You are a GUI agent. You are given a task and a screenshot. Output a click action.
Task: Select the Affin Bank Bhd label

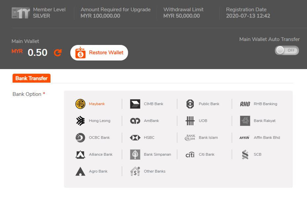[x=267, y=138]
